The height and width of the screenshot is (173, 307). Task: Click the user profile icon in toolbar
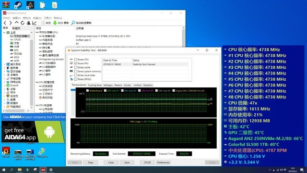29,23
